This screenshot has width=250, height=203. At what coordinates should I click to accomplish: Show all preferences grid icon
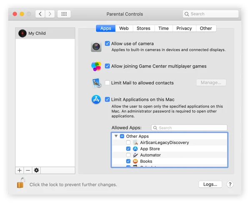coord(64,14)
